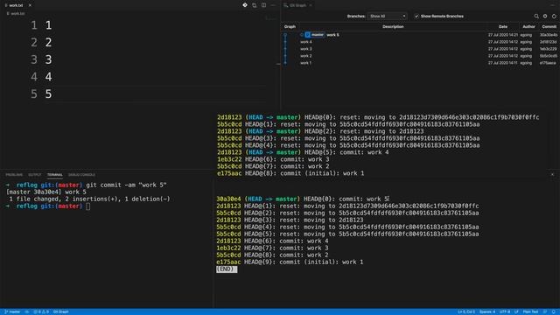Viewport: 560px width, 315px height.
Task: Toggle the Show Remote Branches checkbox
Action: tap(416, 16)
